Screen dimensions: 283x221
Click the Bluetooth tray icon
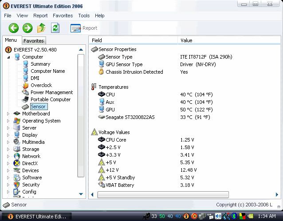point(234,216)
